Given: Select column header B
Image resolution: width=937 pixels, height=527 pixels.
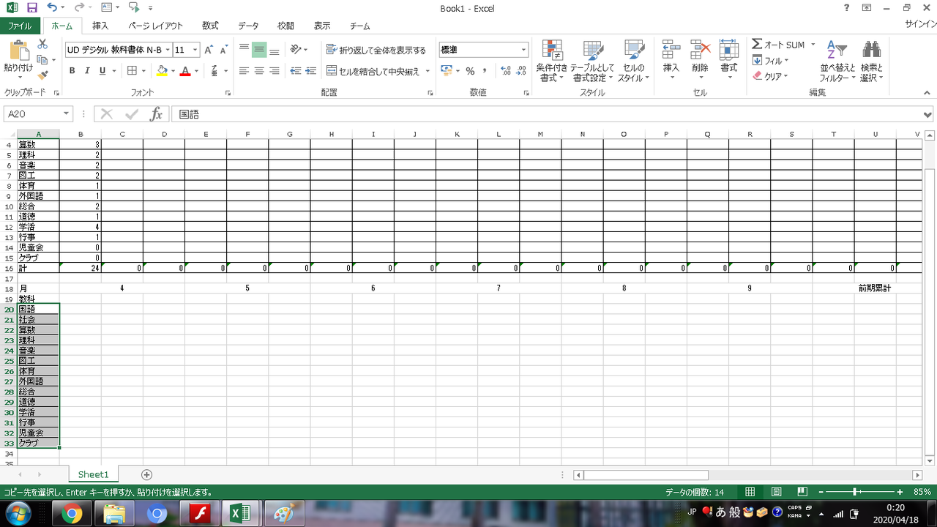Looking at the screenshot, I should point(80,134).
